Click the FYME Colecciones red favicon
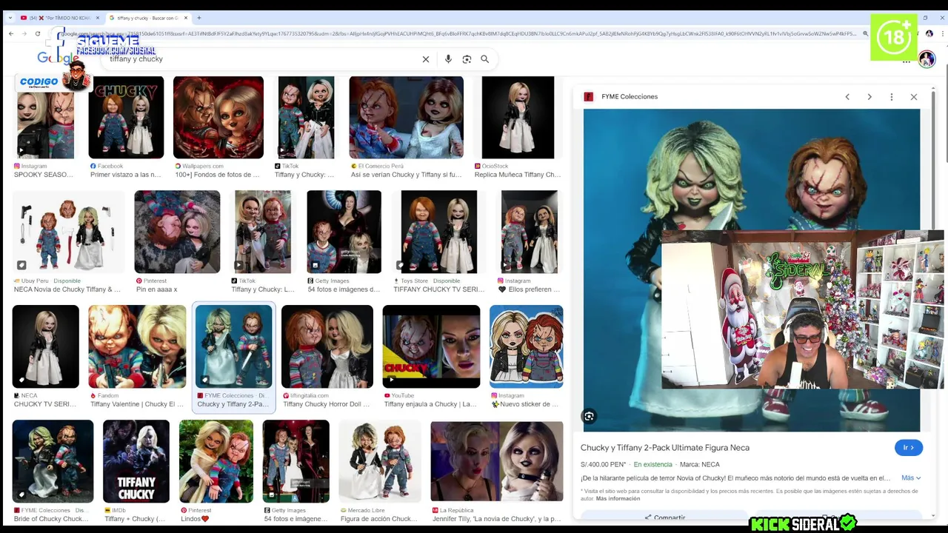Viewport: 948px width, 533px height. pyautogui.click(x=589, y=97)
